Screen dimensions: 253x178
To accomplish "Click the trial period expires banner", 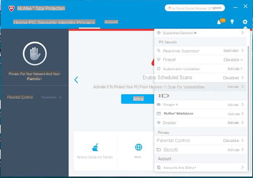I will point(195,8).
